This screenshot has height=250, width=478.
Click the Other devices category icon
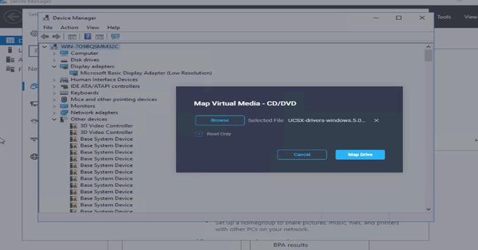pyautogui.click(x=64, y=119)
